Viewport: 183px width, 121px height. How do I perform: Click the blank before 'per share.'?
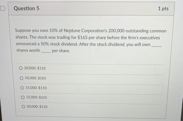46,51
